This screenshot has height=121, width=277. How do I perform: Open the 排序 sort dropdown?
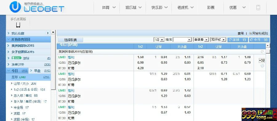pyautogui.click(x=182, y=40)
